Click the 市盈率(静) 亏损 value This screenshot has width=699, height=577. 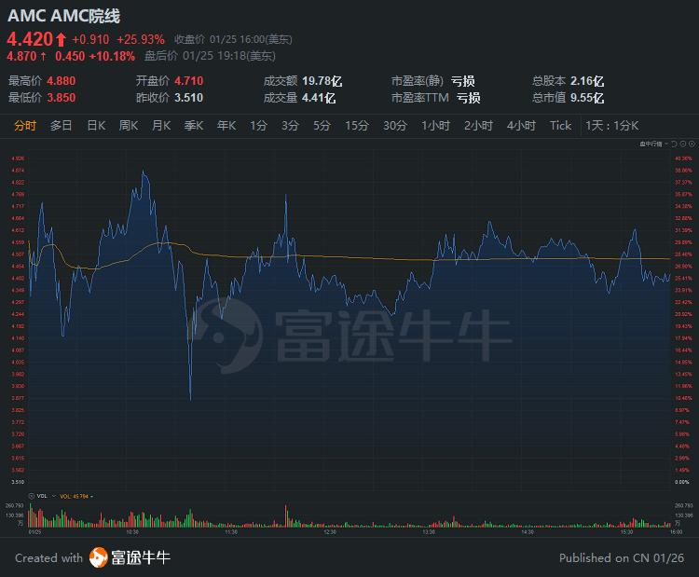(462, 81)
